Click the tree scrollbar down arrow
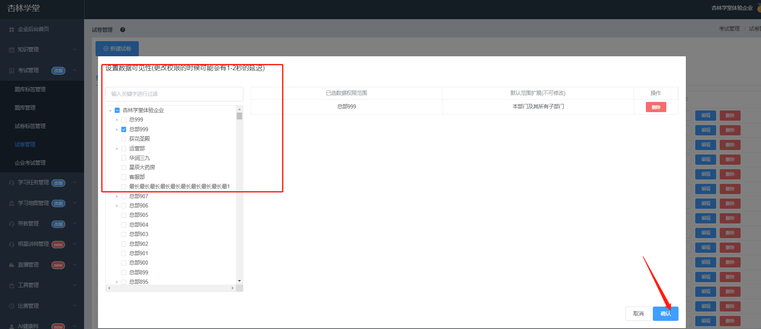This screenshot has height=329, width=761. tap(240, 281)
